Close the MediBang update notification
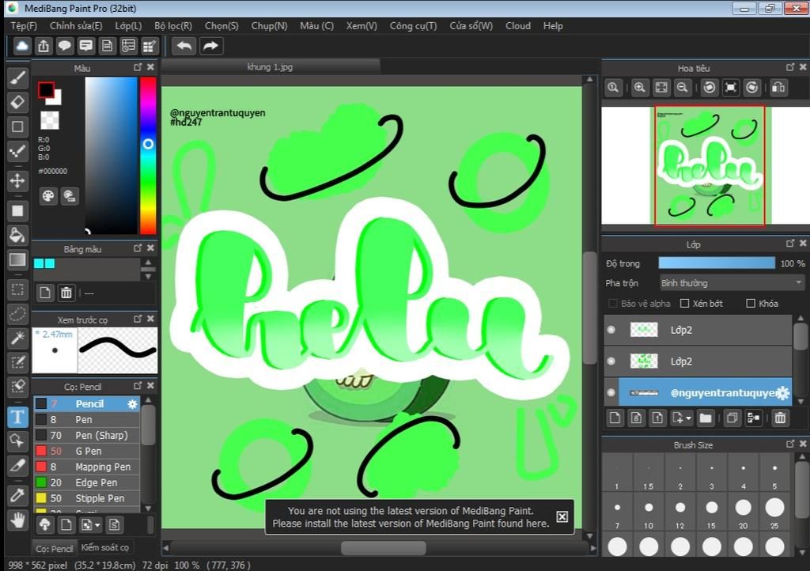Image resolution: width=810 pixels, height=571 pixels. tap(562, 516)
